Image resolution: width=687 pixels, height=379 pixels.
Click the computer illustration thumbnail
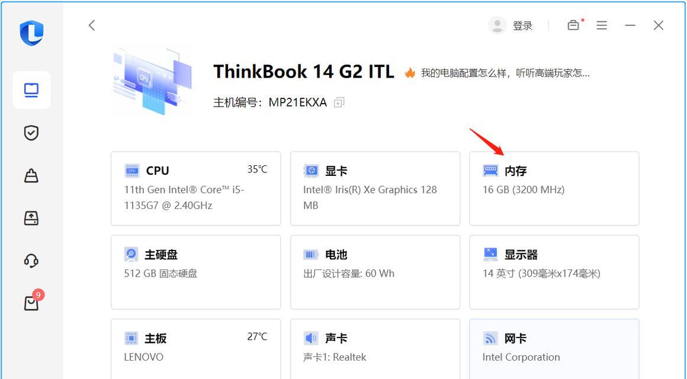[x=152, y=82]
